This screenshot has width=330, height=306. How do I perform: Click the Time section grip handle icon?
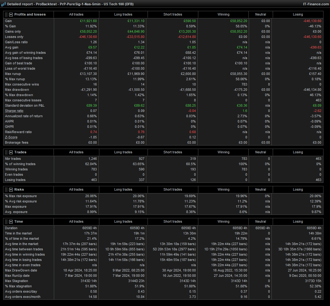(x=6, y=222)
